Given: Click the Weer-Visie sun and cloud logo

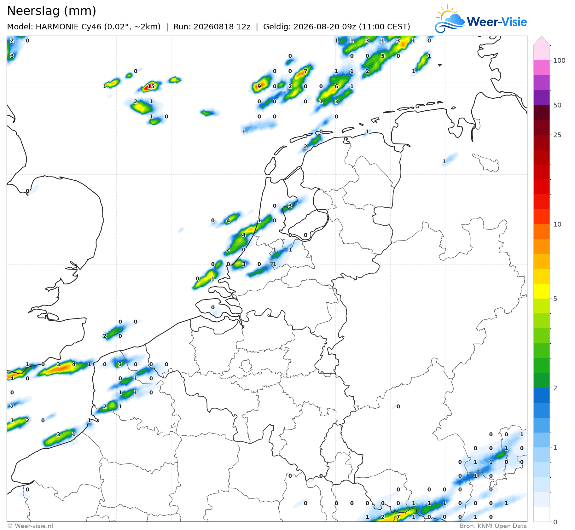Looking at the screenshot, I should click(450, 19).
